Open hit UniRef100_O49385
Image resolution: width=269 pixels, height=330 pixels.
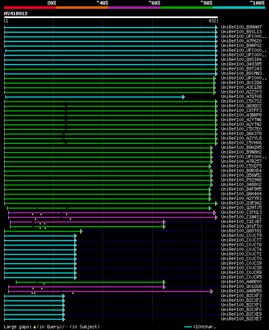[x=241, y=64]
